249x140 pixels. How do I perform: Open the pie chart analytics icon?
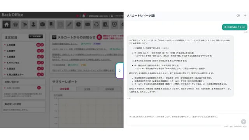point(78,24)
